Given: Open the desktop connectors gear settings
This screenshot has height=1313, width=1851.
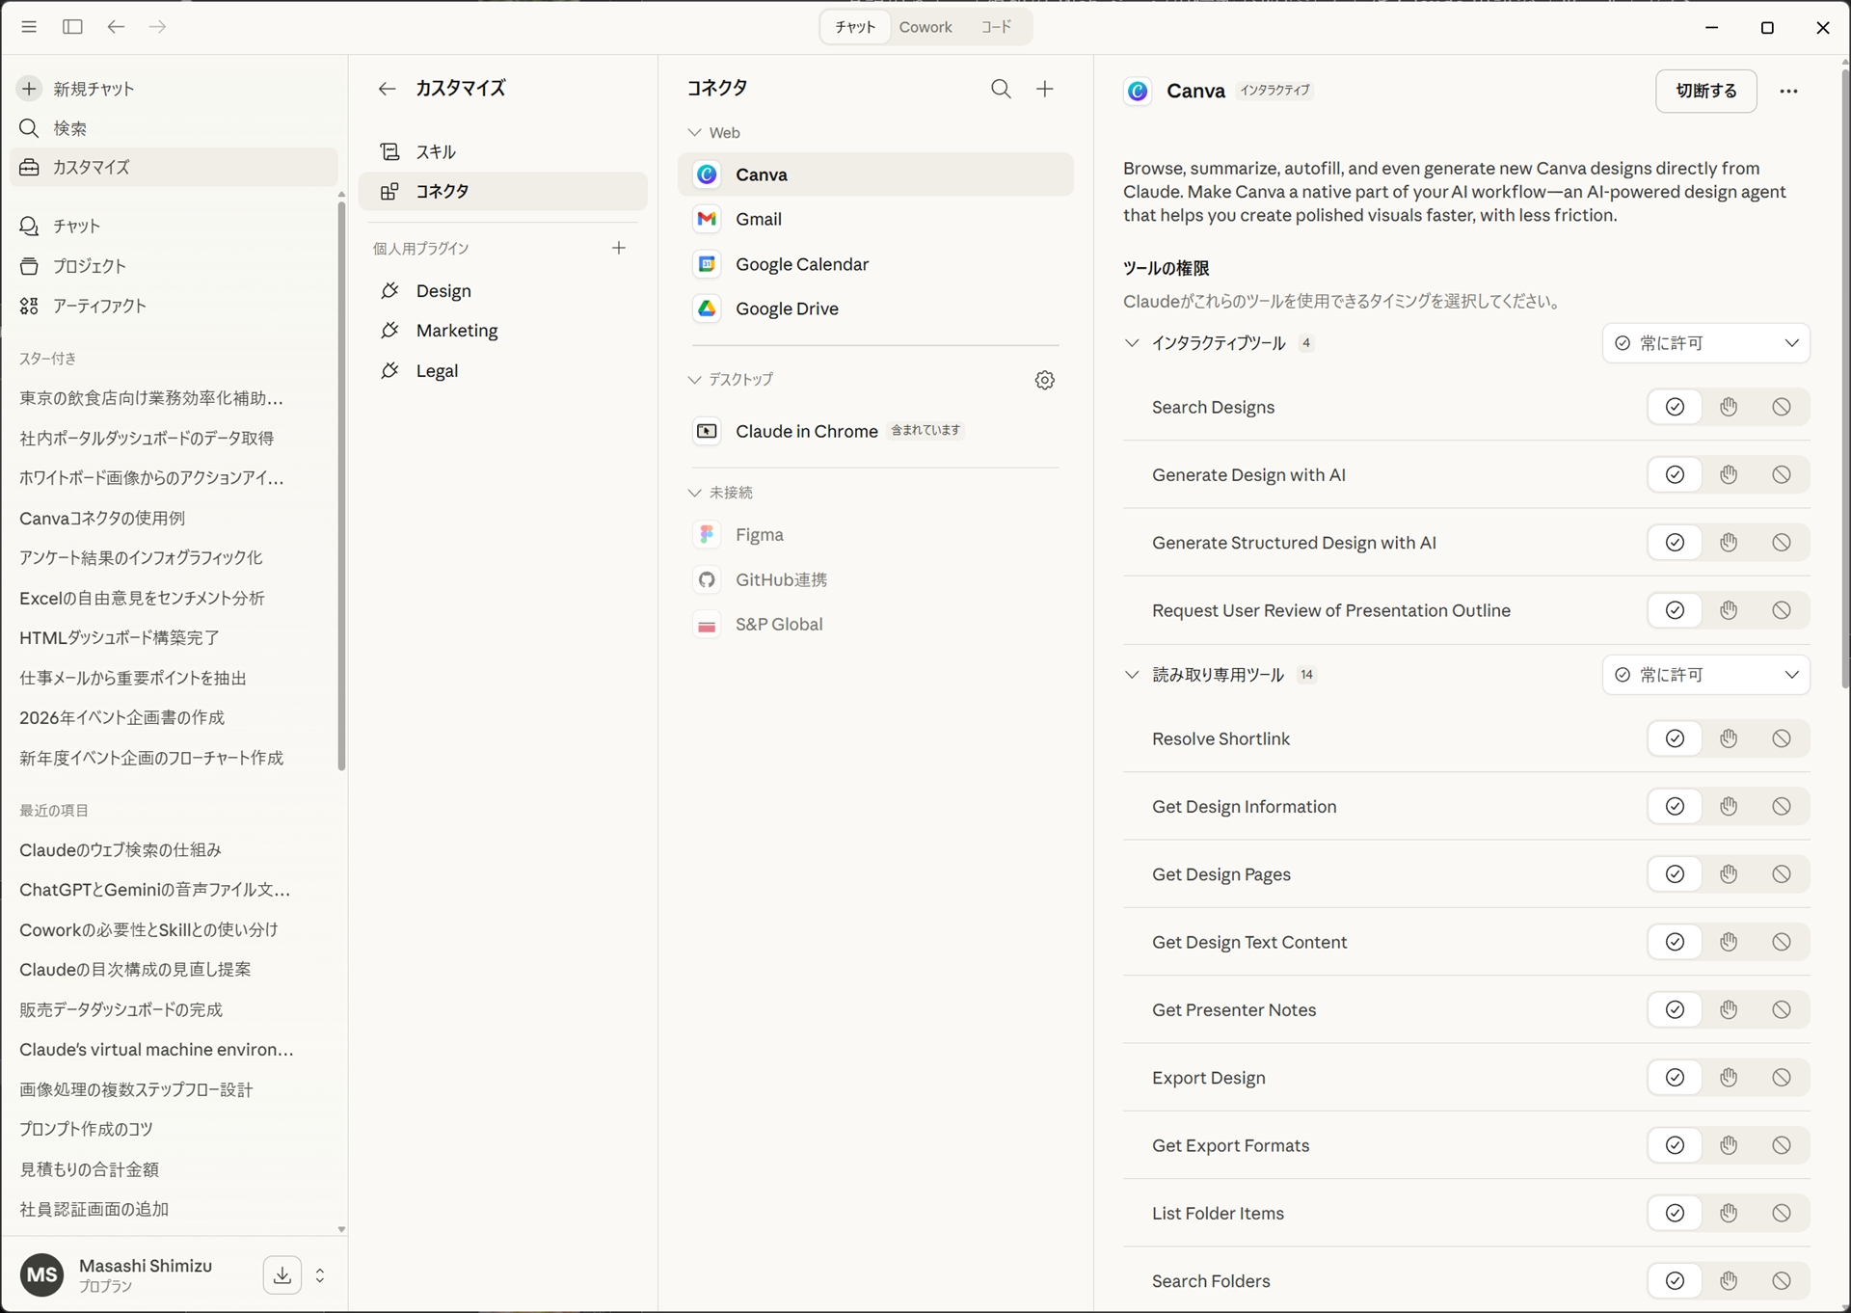Looking at the screenshot, I should pos(1045,380).
